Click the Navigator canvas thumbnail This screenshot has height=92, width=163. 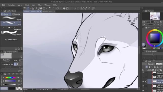[x=155, y=16]
